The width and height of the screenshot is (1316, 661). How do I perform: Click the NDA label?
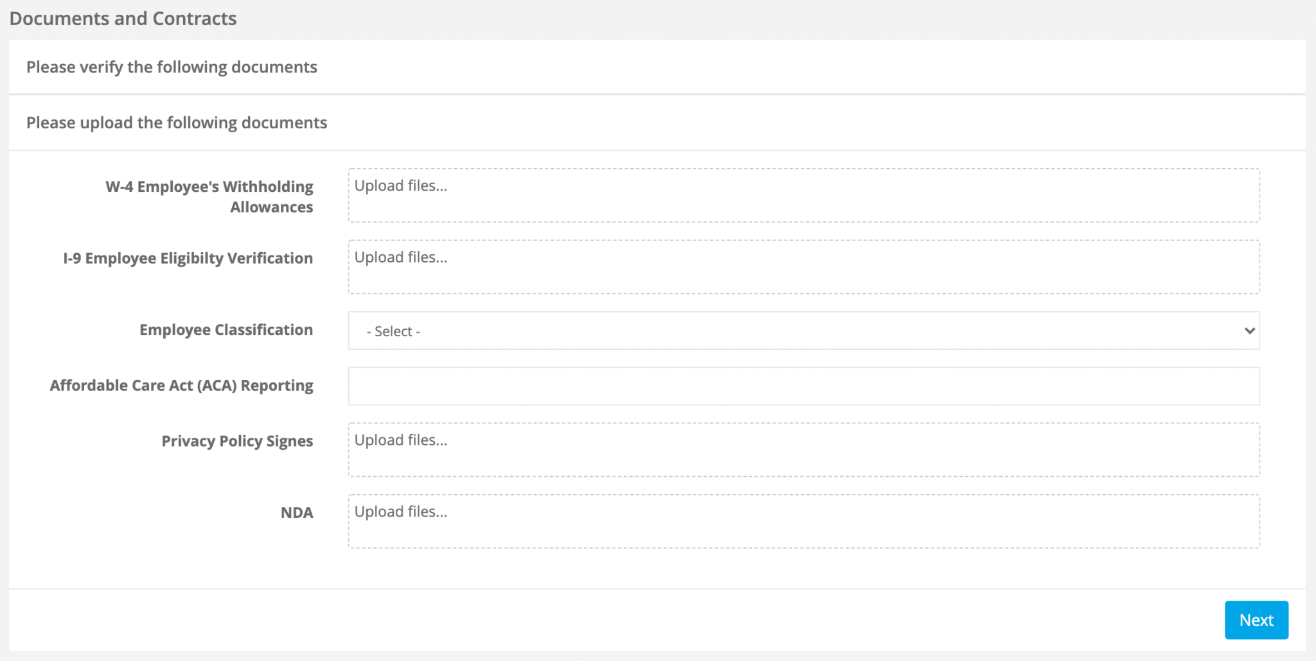click(297, 513)
